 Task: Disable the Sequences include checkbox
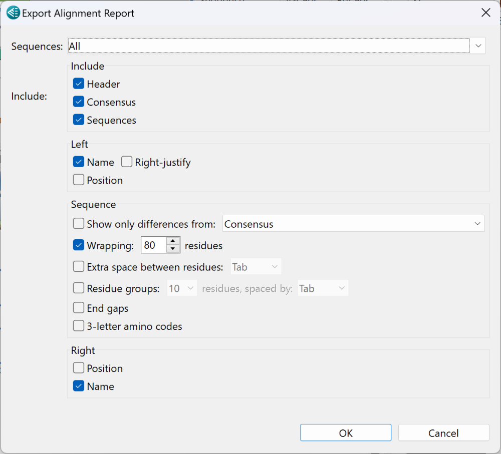point(78,120)
